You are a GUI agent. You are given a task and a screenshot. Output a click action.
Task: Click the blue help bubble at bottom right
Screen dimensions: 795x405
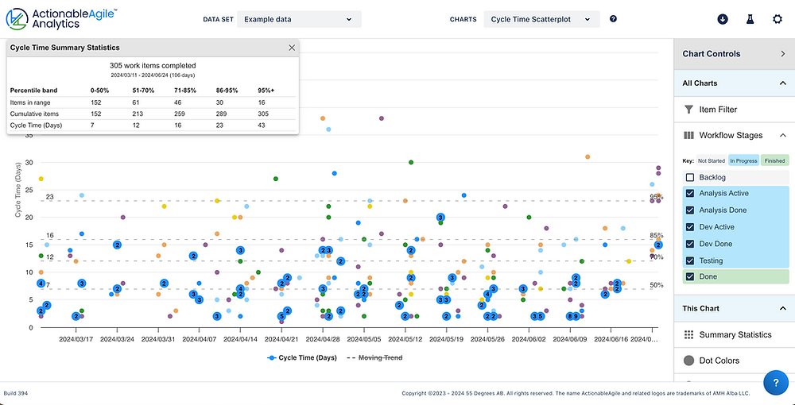(x=775, y=383)
